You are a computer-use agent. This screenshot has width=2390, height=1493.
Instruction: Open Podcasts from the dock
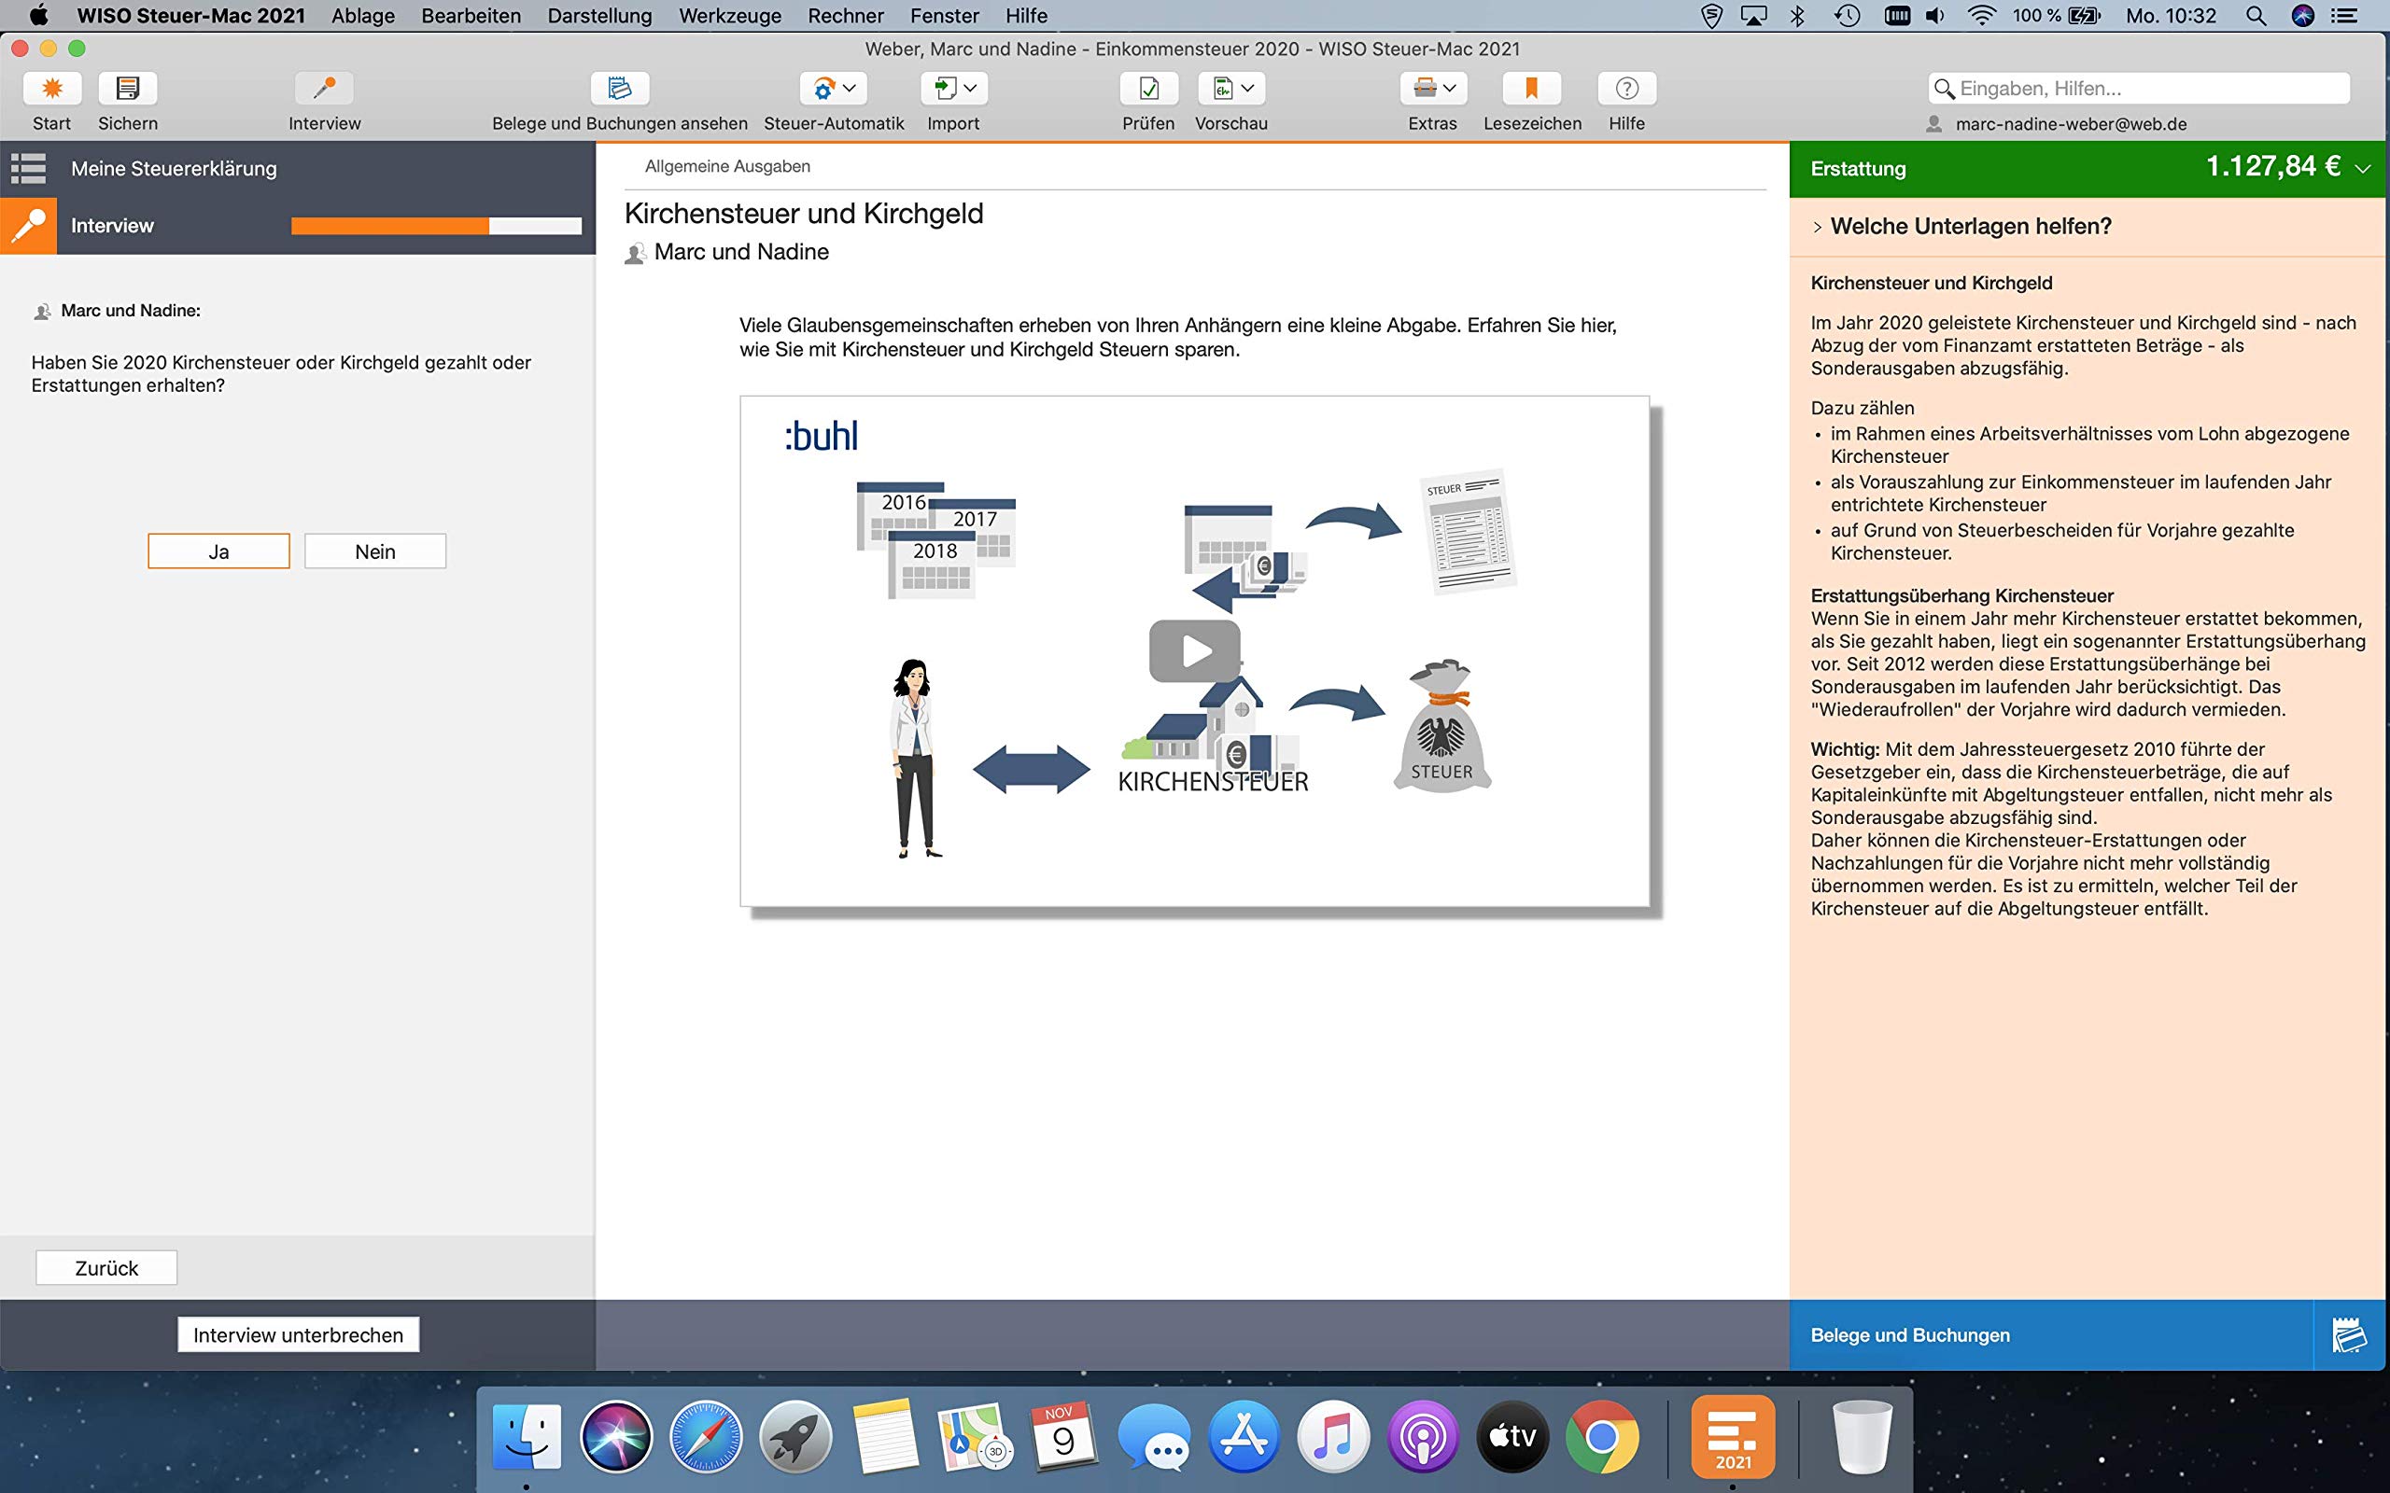point(1422,1436)
